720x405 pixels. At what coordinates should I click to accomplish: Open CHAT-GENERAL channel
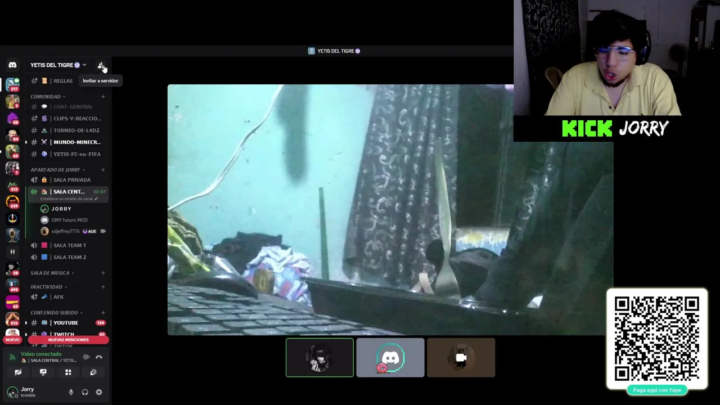[67, 107]
